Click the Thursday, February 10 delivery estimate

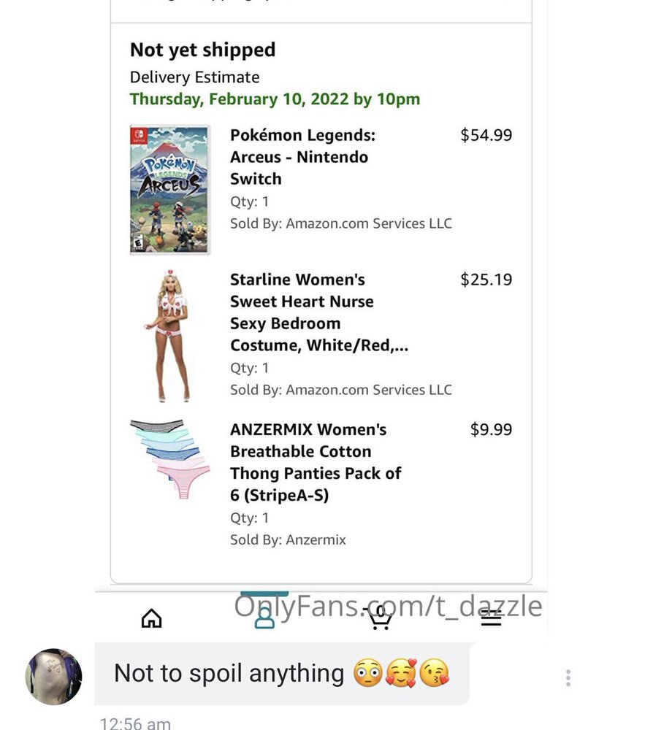point(275,99)
